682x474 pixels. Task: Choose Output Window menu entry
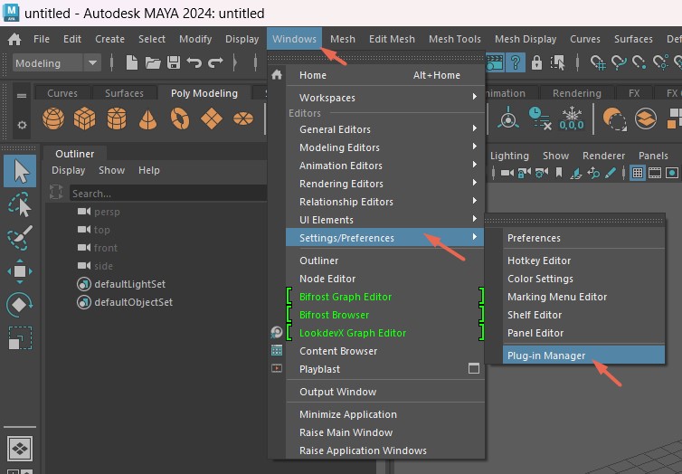click(385, 392)
